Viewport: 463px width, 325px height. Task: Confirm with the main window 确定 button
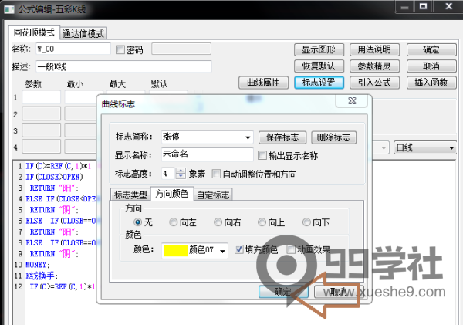click(431, 49)
